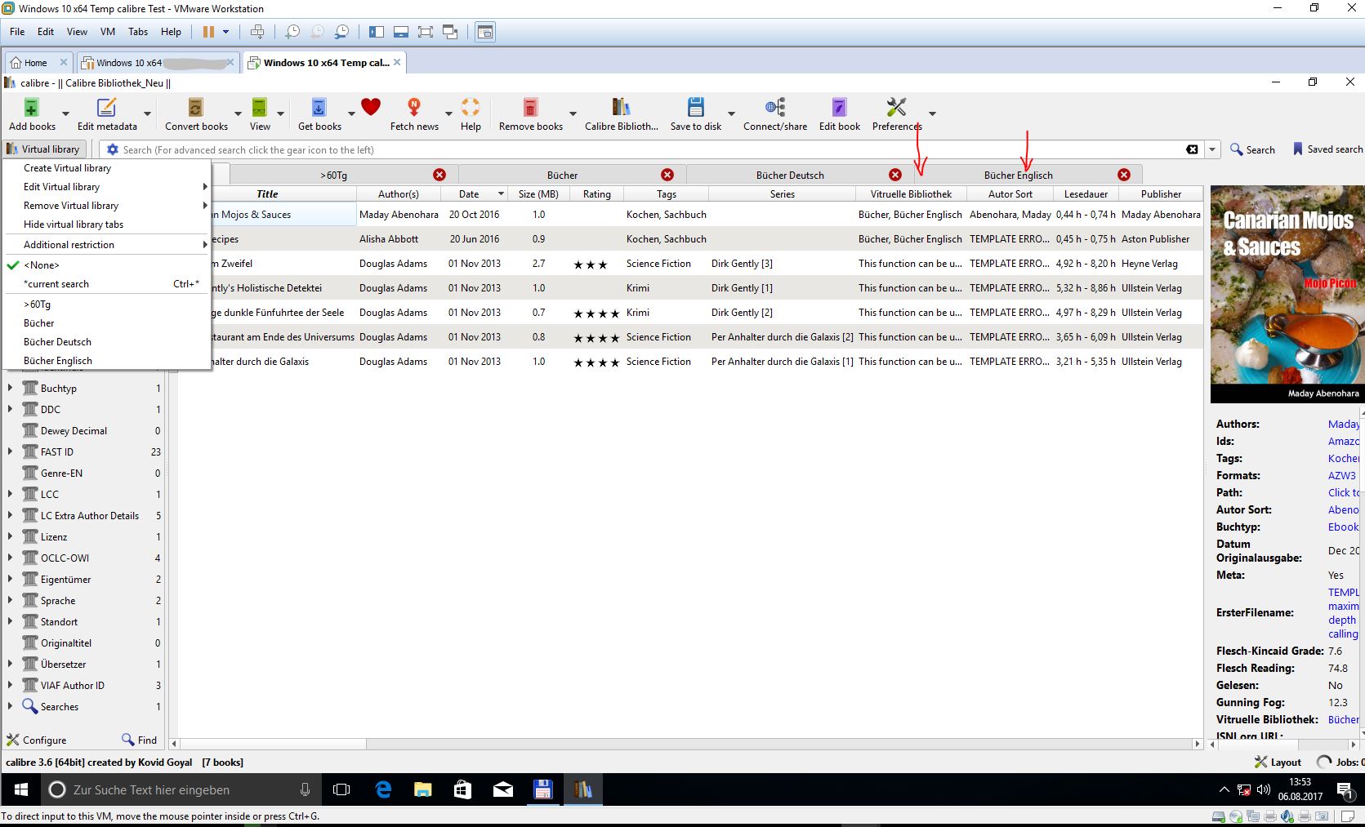Screen dimensions: 1365x827
Task: Open Windows Task View icon
Action: pos(341,789)
